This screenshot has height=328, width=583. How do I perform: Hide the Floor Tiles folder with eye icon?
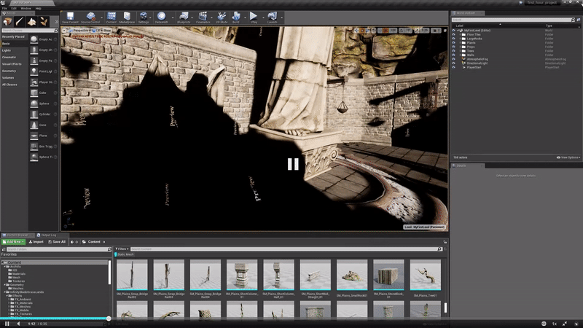pos(453,34)
